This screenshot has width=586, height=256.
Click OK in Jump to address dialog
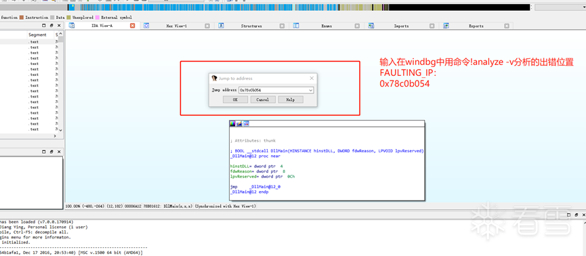[235, 100]
